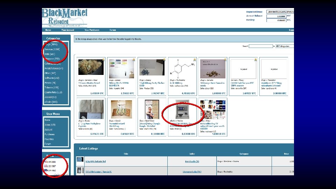Go to Home in the top navigation
Screen dimensions: 336x189
click(48, 30)
